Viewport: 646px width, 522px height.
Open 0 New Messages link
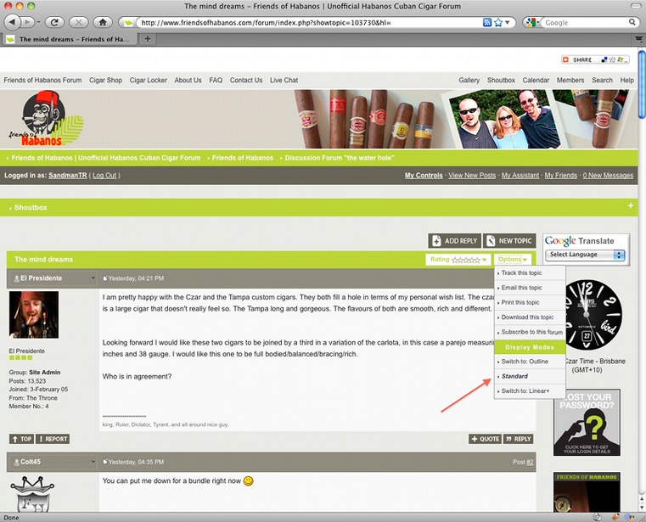pos(608,176)
